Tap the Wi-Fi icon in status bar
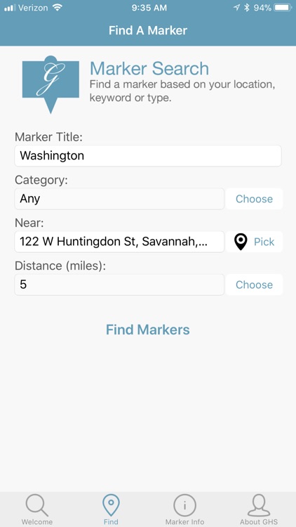Screen dimensions: 296x527 (x=58, y=8)
